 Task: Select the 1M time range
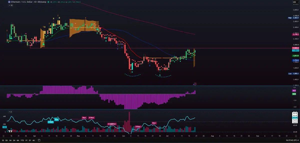pos(10,140)
